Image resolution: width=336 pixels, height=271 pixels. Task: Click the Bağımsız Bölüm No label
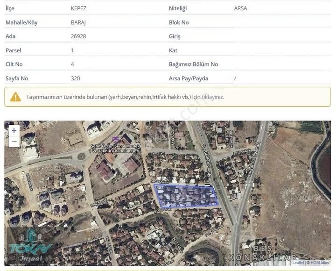193,64
